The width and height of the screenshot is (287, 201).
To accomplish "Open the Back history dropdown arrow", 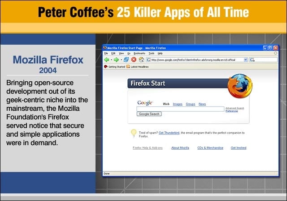I will tap(111, 60).
